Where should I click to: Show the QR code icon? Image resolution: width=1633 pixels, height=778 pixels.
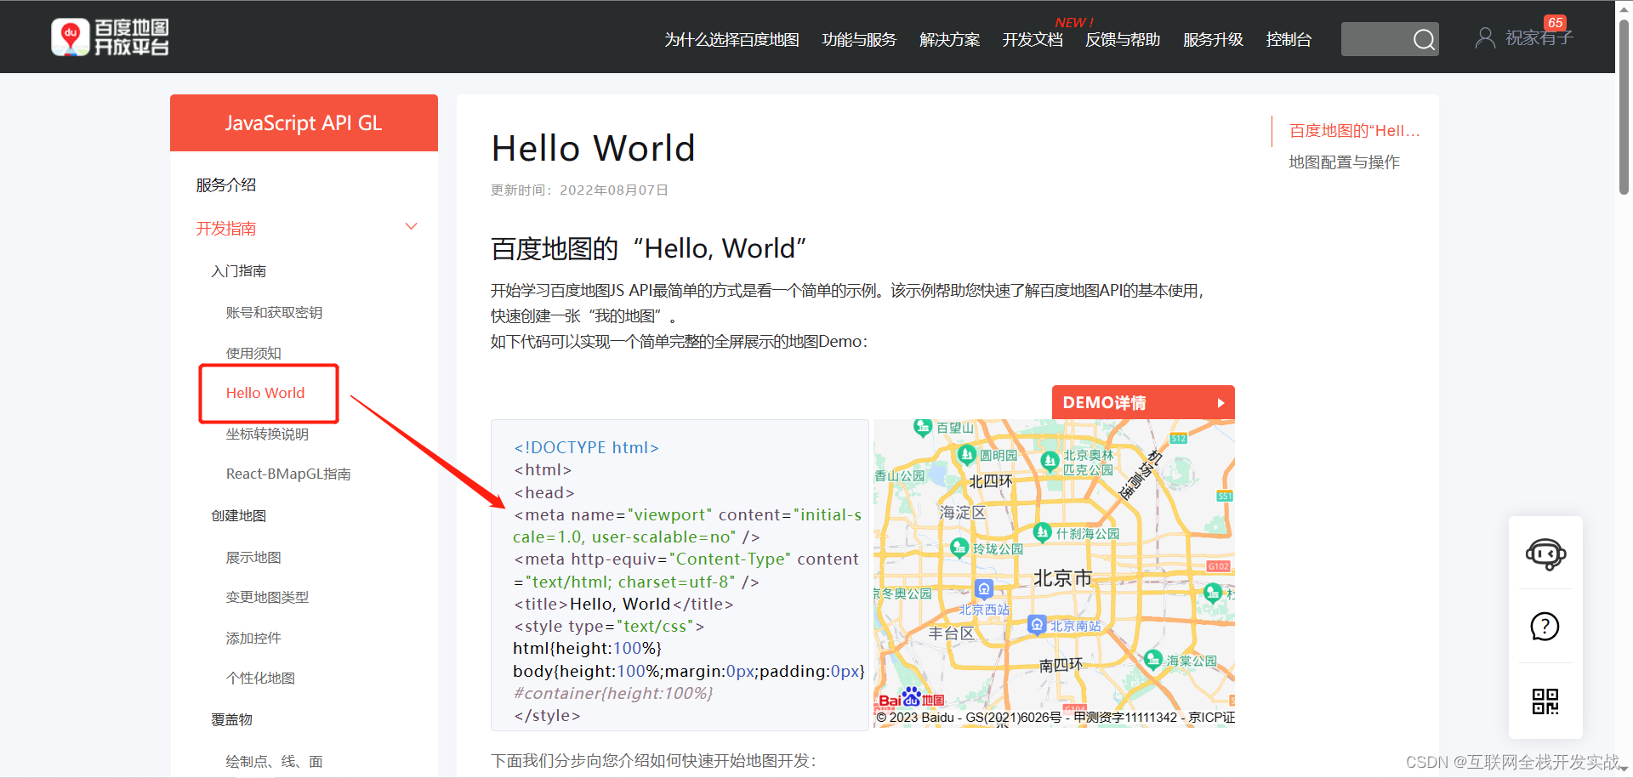click(1545, 701)
